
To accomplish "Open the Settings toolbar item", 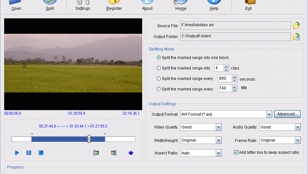I will point(82,6).
